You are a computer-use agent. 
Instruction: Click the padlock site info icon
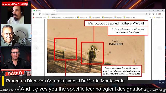pyautogui.click(x=44, y=14)
